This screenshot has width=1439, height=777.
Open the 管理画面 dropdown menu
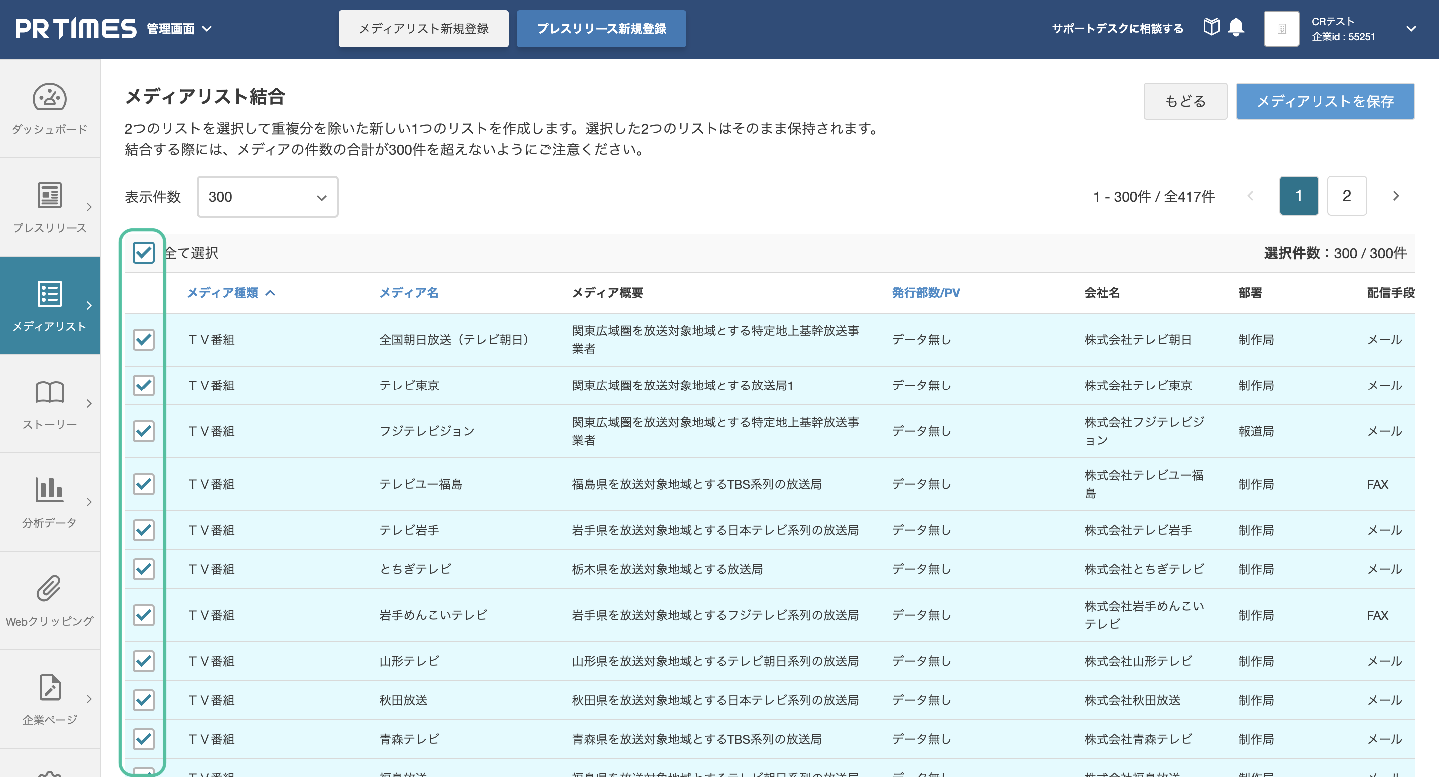[179, 28]
